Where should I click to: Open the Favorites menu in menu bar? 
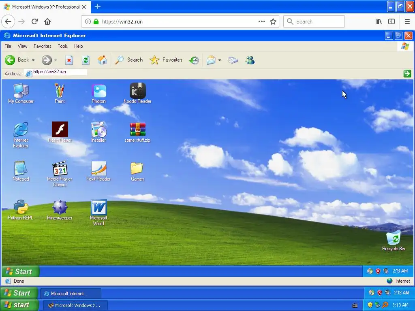coord(42,46)
